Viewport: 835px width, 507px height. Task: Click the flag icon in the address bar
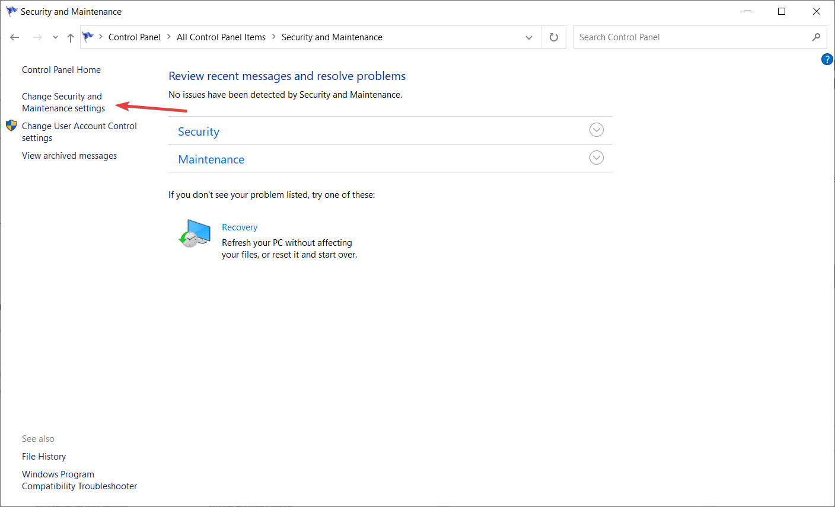point(88,37)
